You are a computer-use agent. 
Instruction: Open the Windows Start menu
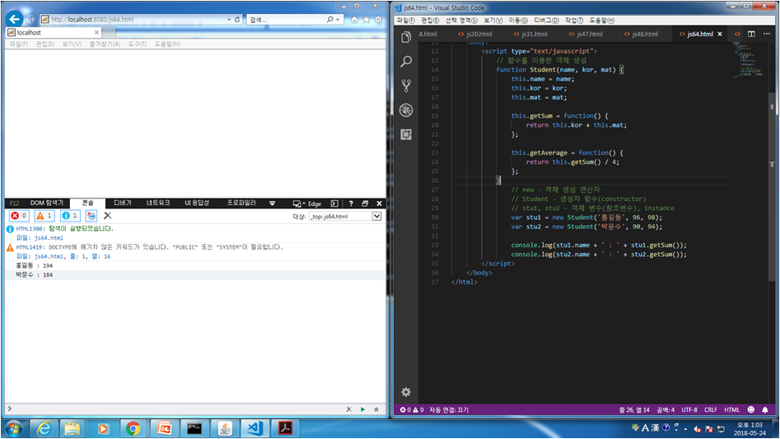click(x=13, y=428)
